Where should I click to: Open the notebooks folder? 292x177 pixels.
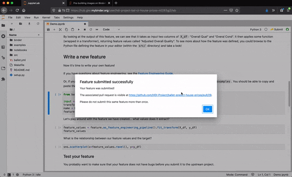coord(20,50)
